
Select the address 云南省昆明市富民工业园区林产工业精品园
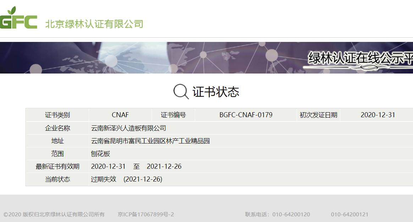150,141
